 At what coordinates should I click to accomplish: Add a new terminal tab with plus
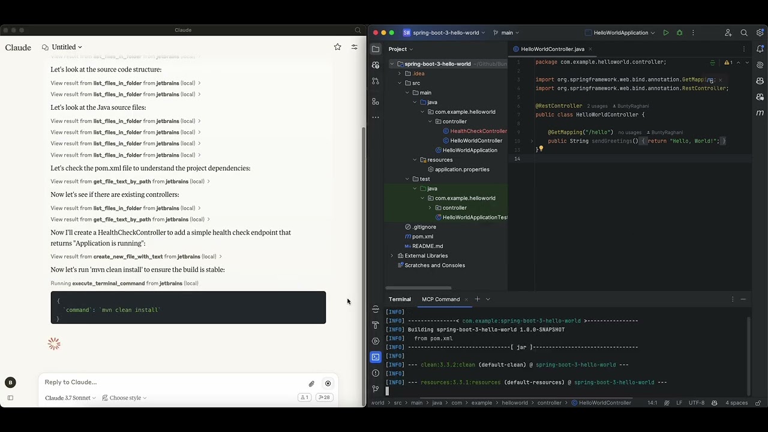(x=477, y=299)
